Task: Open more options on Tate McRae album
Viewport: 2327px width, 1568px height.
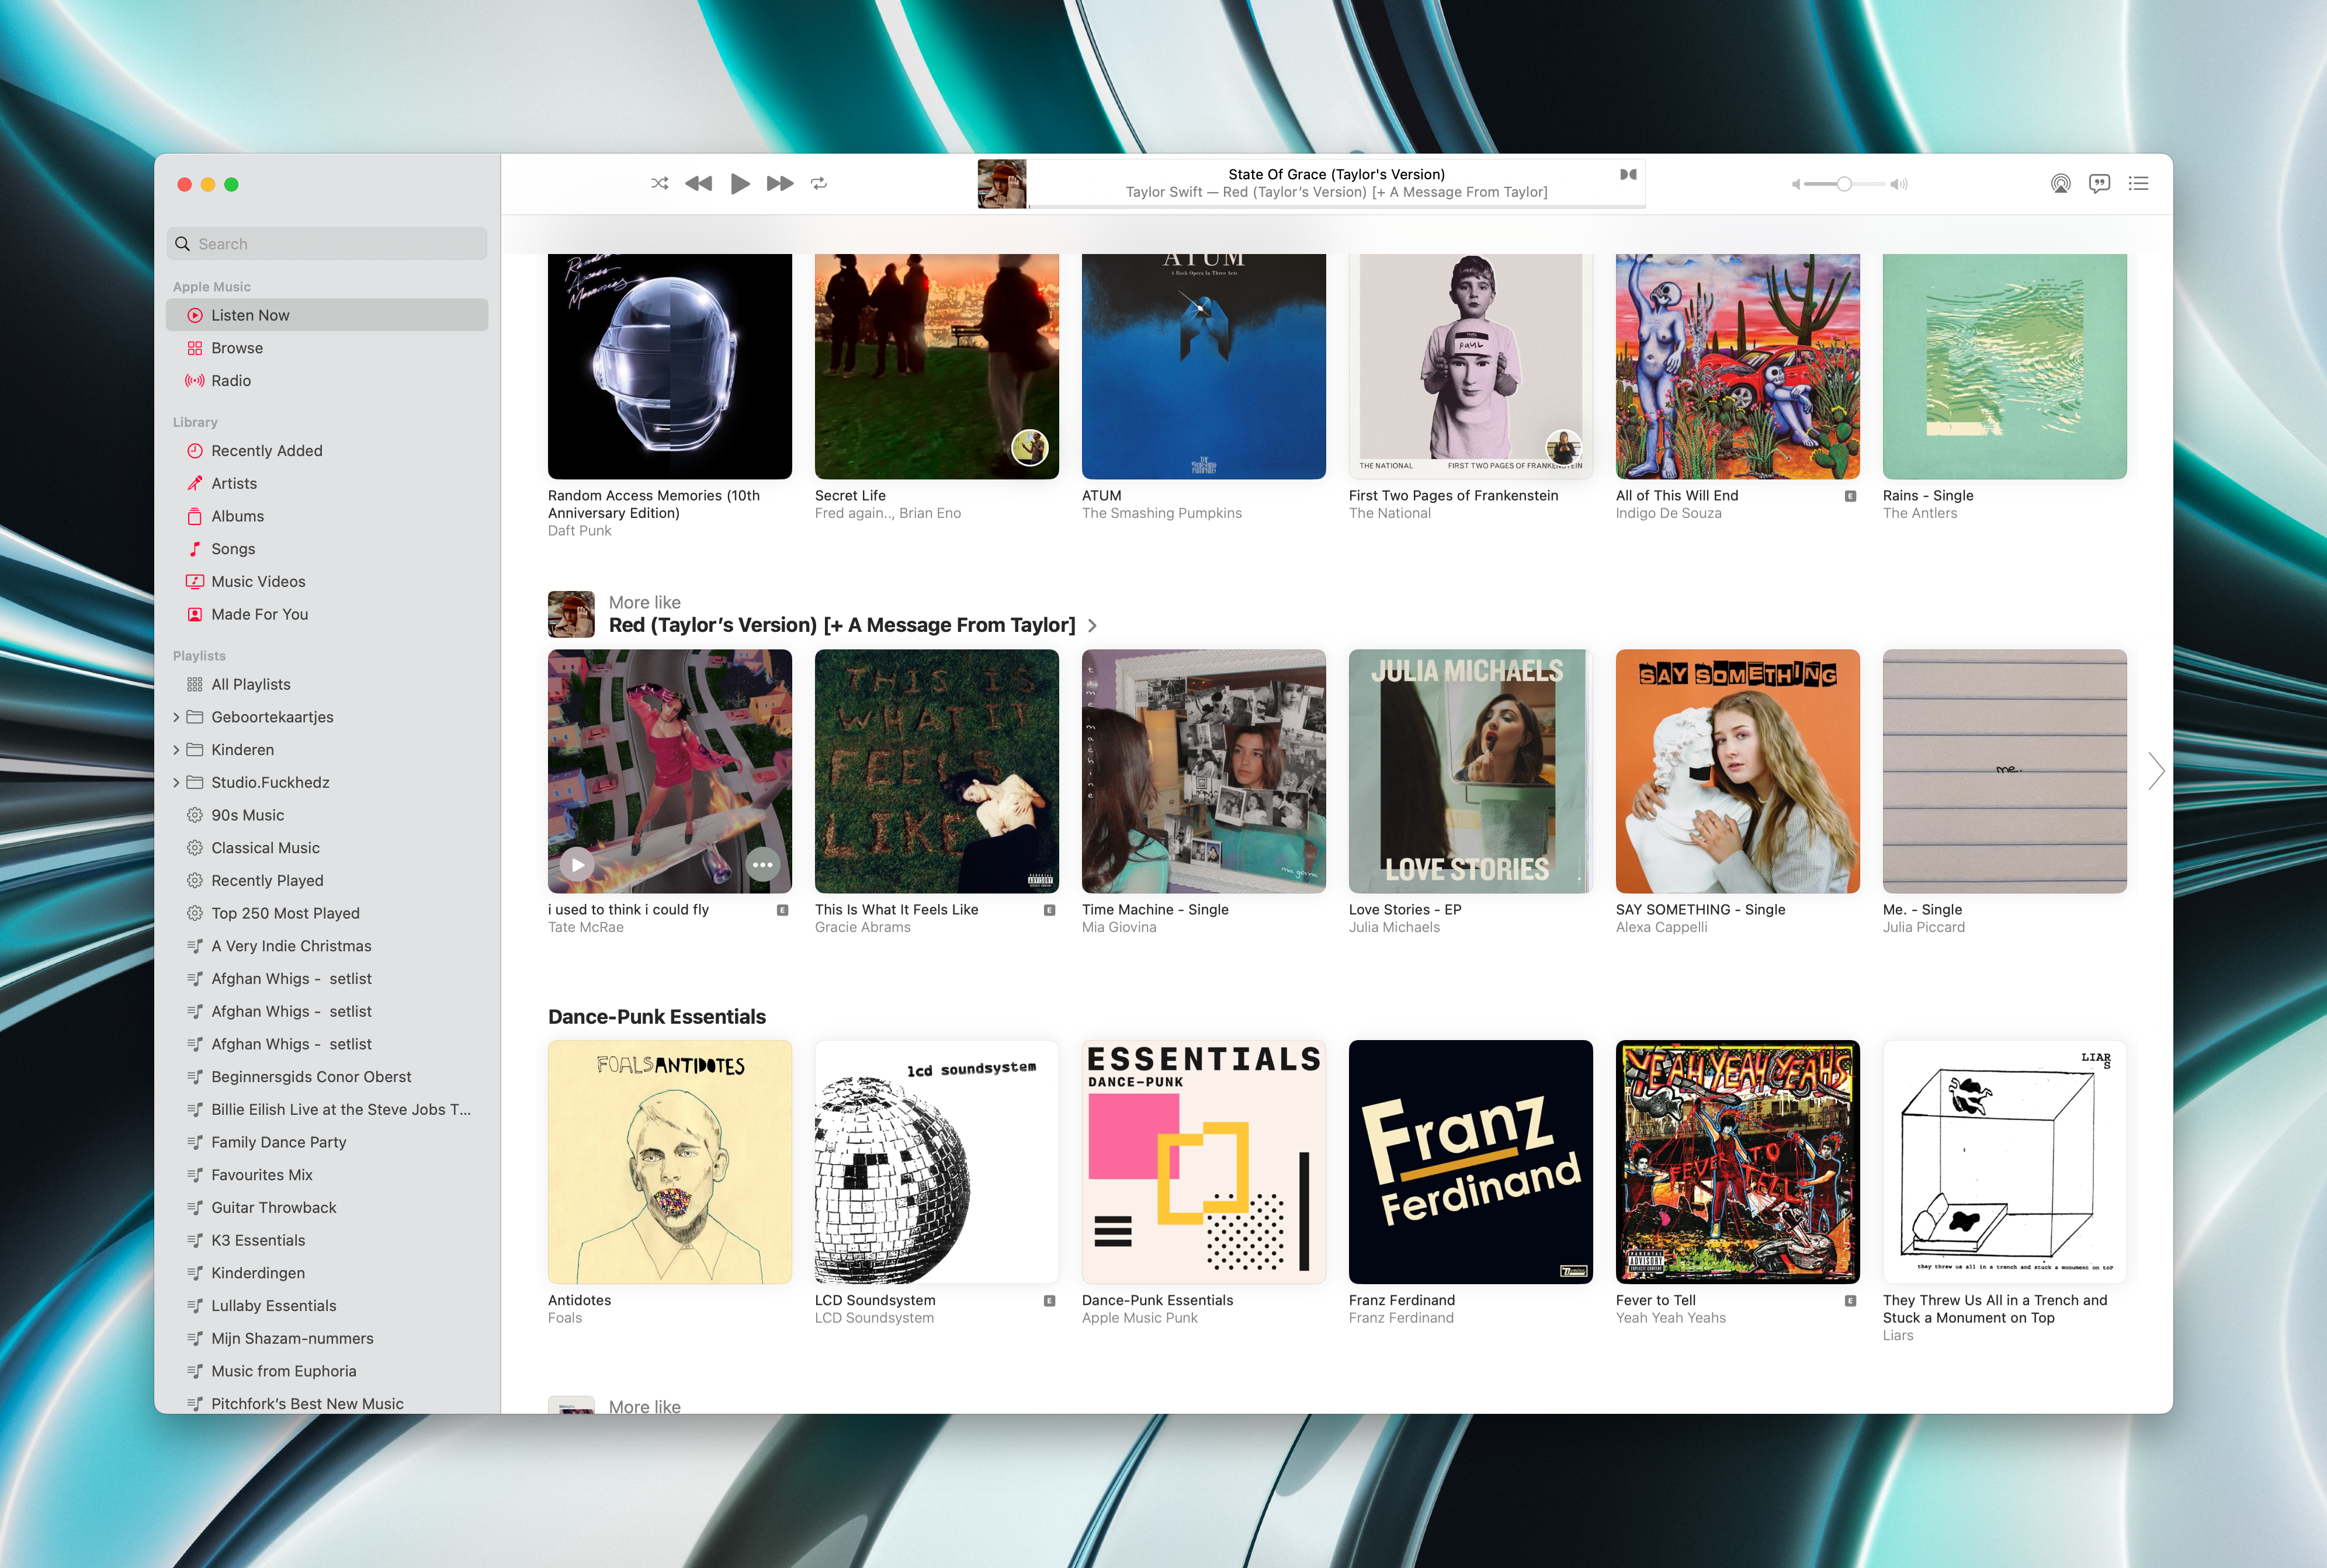Action: click(762, 864)
